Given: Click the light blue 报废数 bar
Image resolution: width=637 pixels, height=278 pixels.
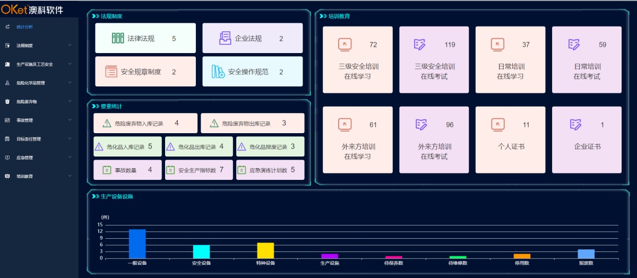Looking at the screenshot, I should pos(586,254).
